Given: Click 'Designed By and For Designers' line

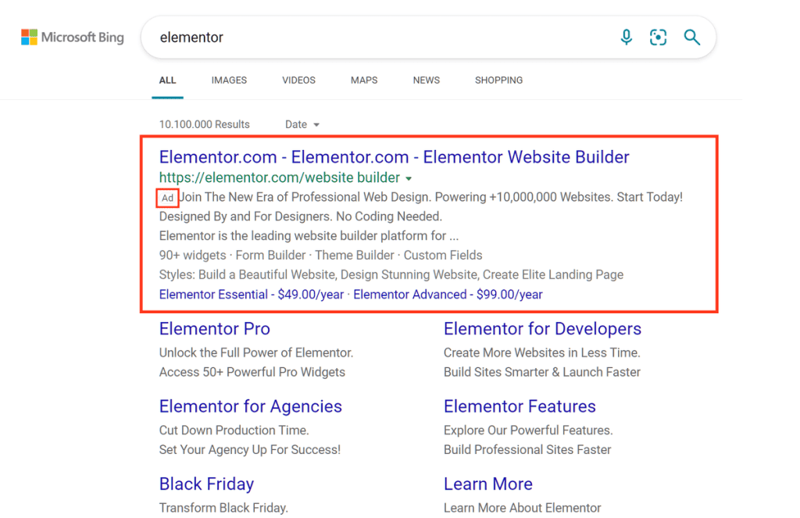Looking at the screenshot, I should pos(301,216).
